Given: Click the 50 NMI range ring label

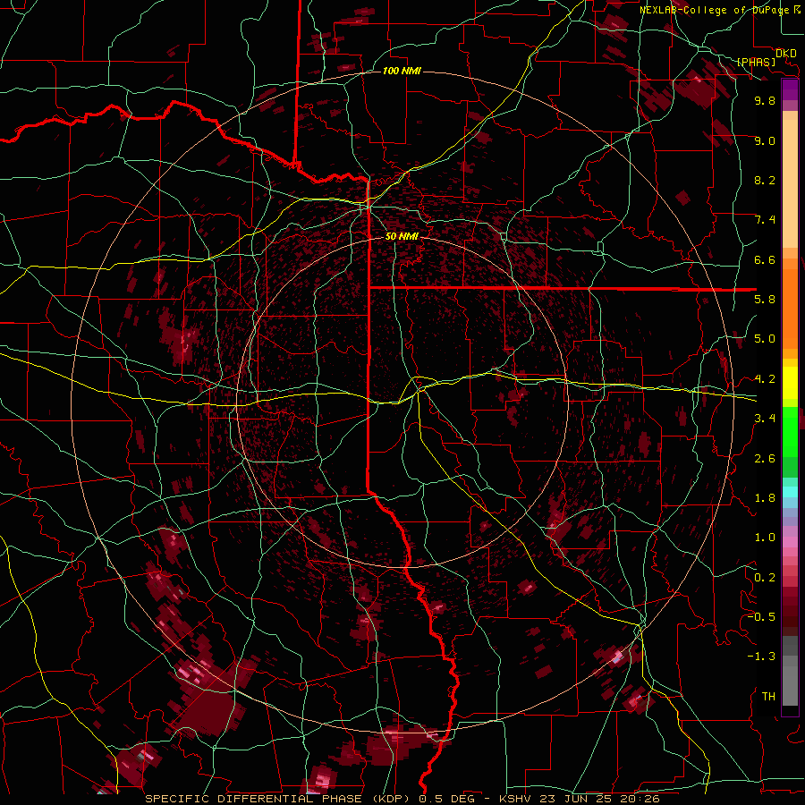Looking at the screenshot, I should point(402,236).
